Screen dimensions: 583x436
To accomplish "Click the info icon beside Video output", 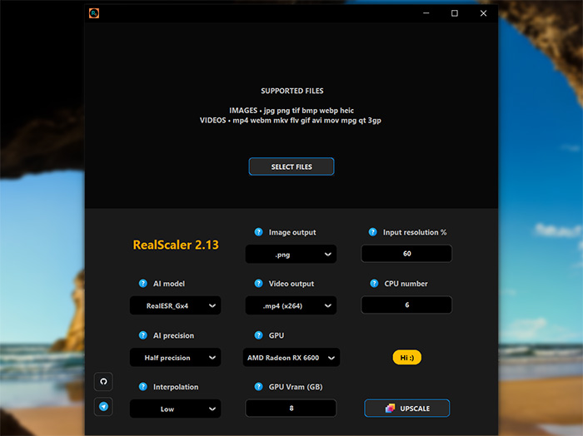I will [x=259, y=284].
